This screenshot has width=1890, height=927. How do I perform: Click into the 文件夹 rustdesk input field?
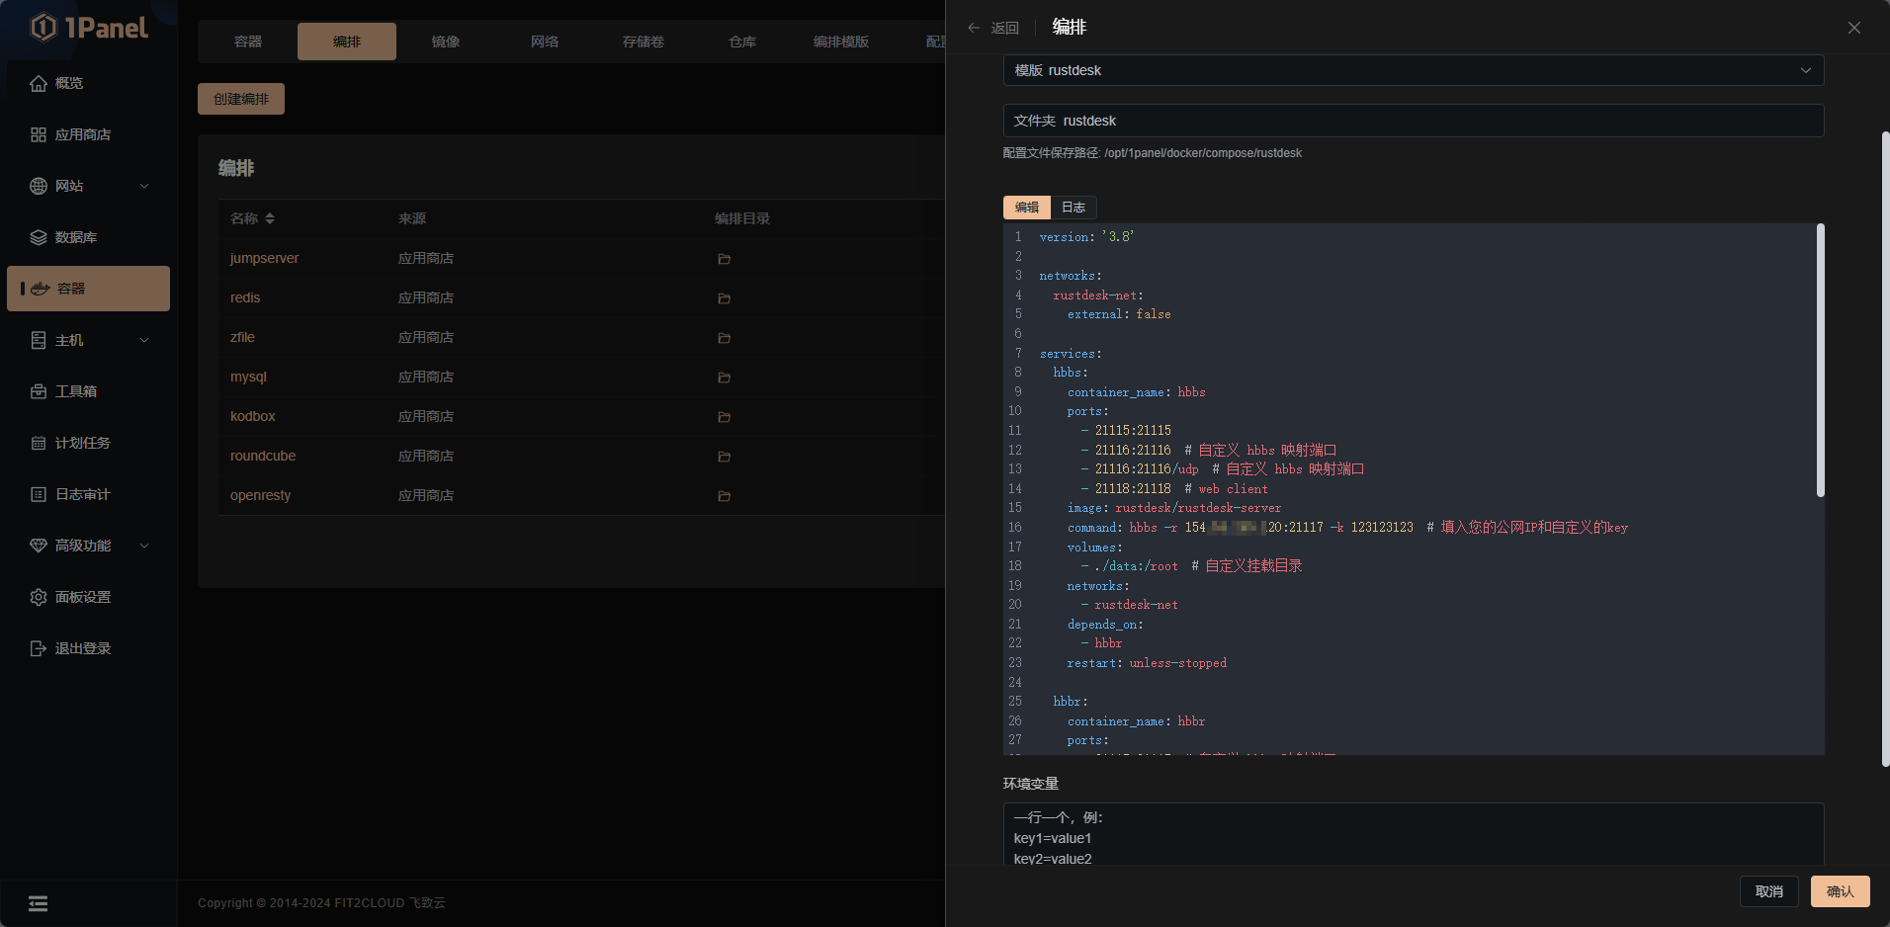tap(1413, 121)
